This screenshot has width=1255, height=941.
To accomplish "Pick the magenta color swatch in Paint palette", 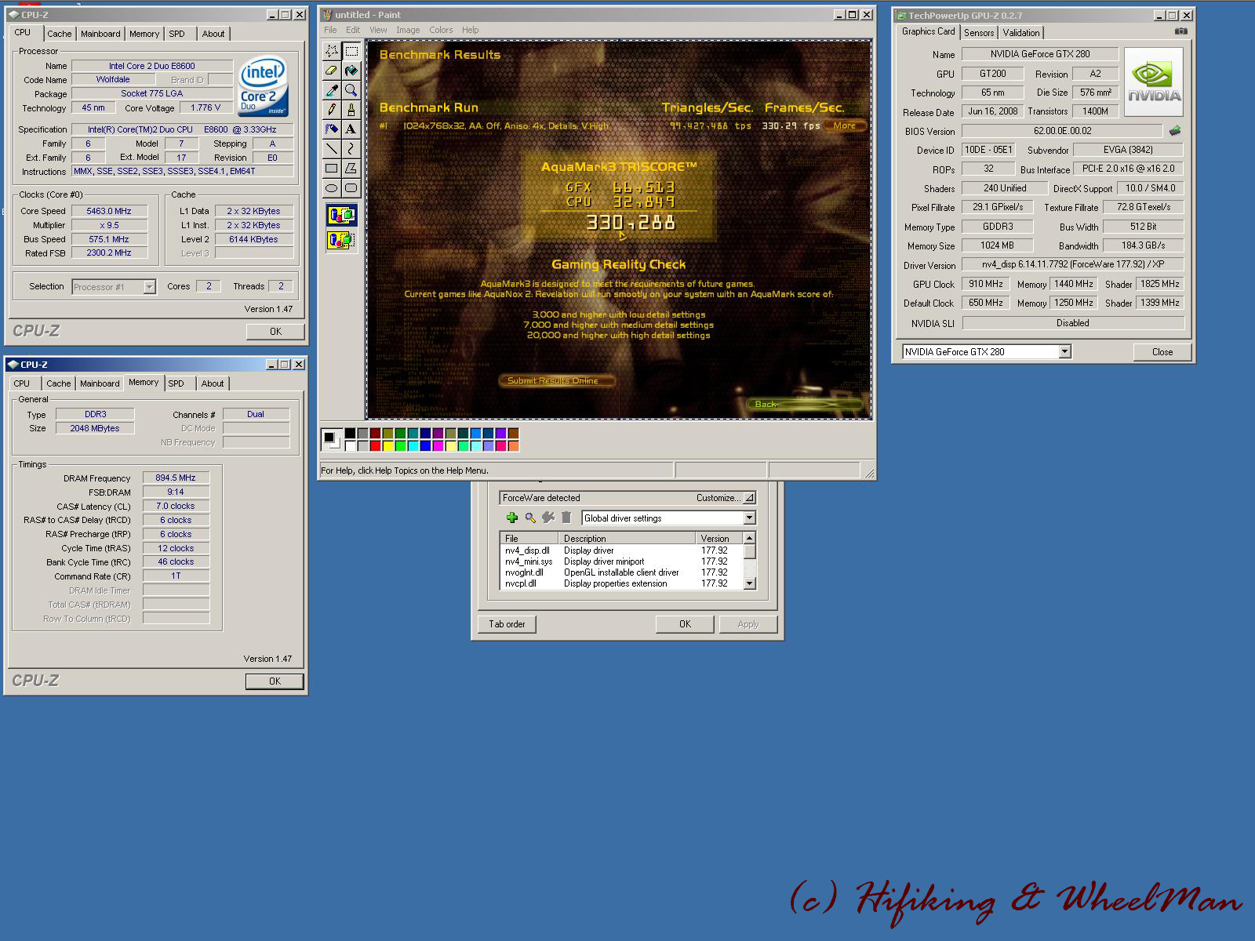I will (x=438, y=446).
